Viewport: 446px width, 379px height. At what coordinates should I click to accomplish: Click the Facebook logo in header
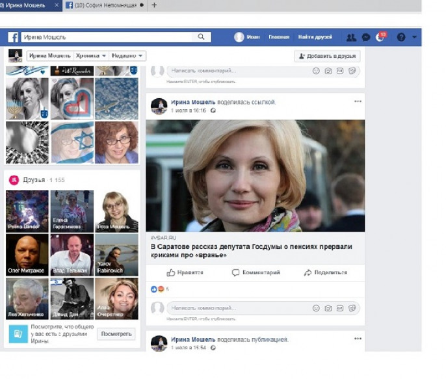coord(13,37)
